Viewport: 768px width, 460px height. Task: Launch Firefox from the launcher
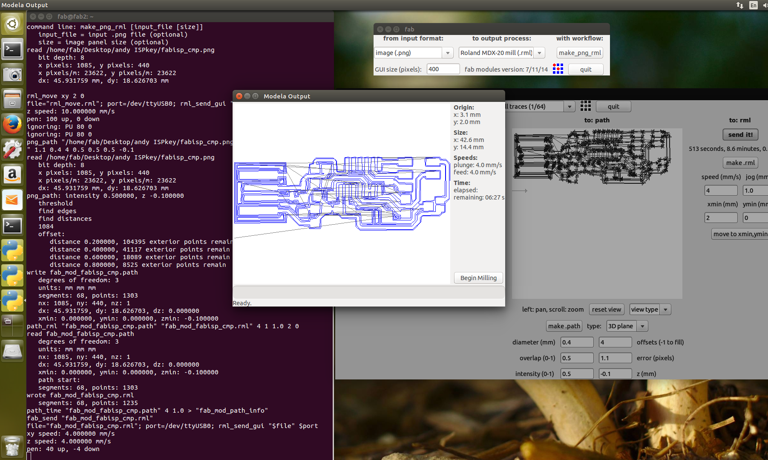coord(12,124)
